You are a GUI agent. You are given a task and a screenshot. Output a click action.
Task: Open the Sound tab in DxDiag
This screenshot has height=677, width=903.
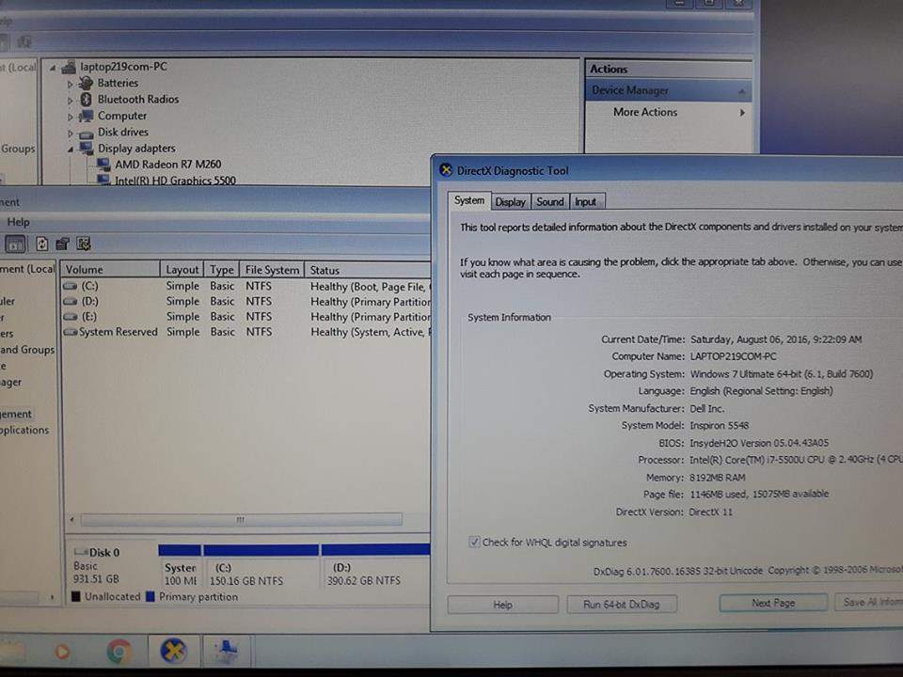coord(550,201)
